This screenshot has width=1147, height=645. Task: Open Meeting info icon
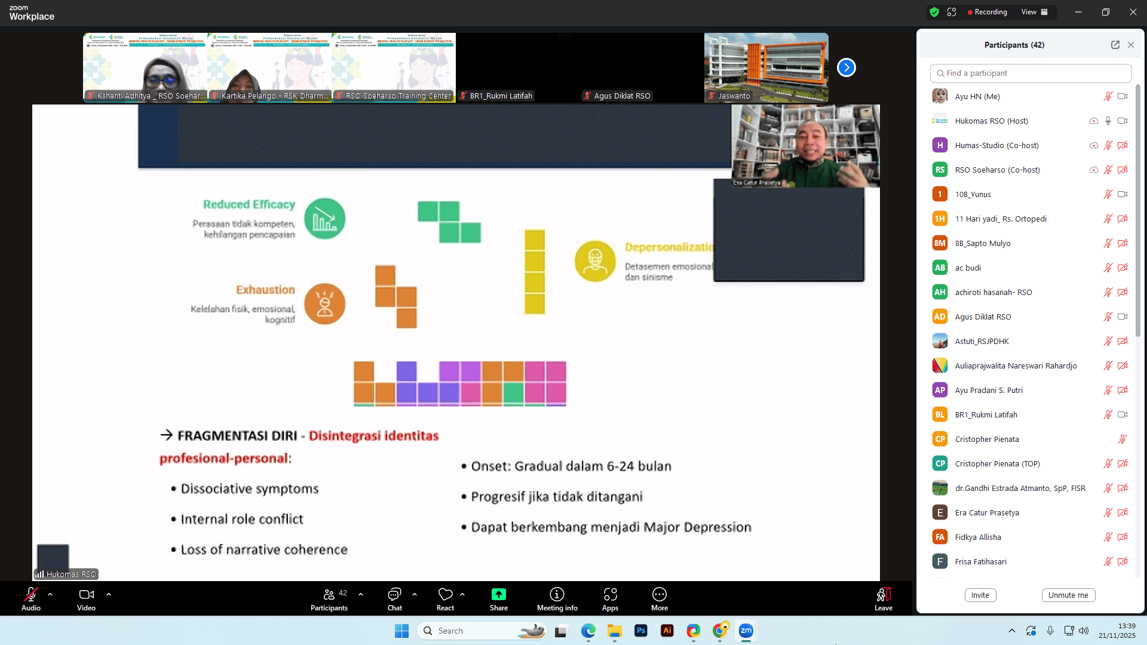pyautogui.click(x=557, y=594)
